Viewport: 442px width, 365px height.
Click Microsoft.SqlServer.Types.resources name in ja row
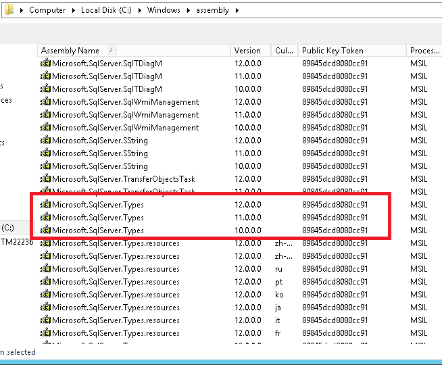point(116,308)
